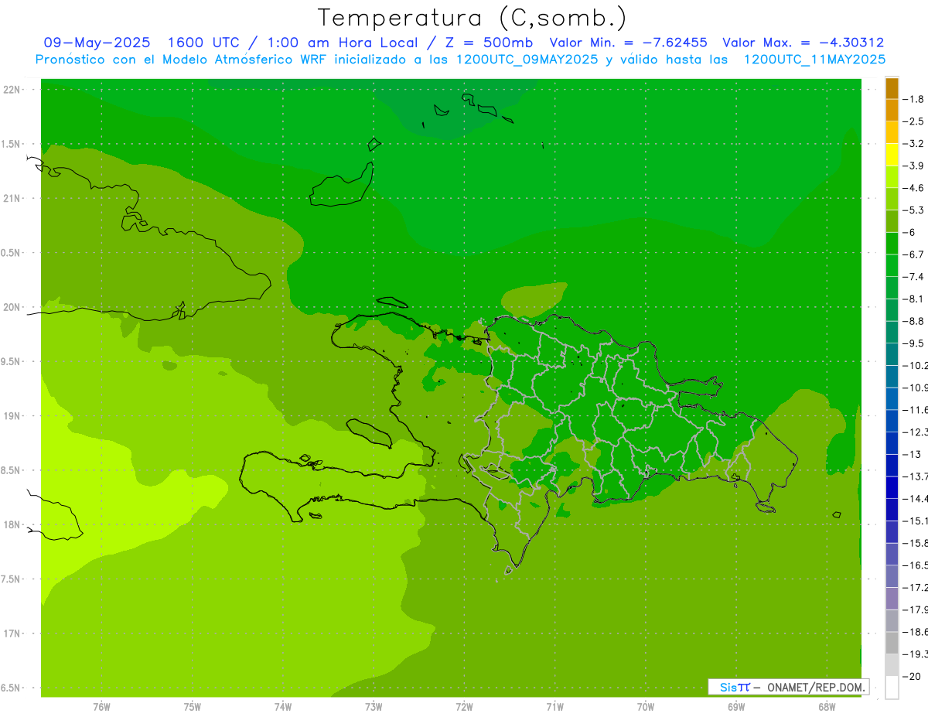Click purple legend swatch between -17.2 and -17.9

point(892,598)
